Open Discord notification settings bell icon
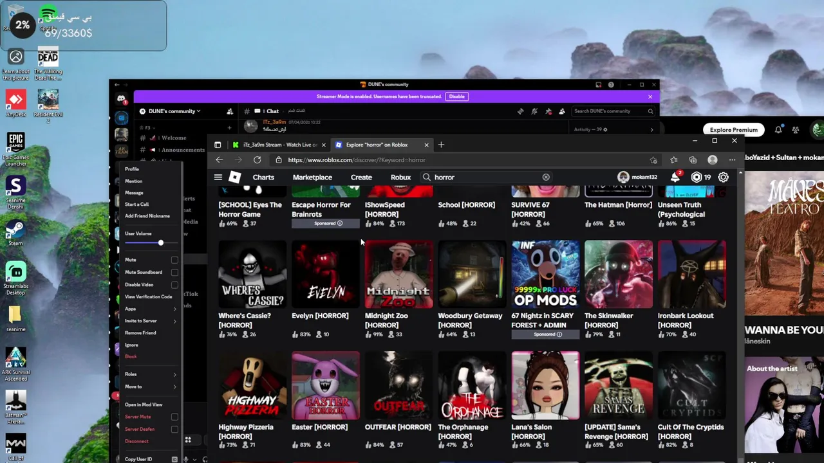The width and height of the screenshot is (824, 463). click(x=534, y=111)
